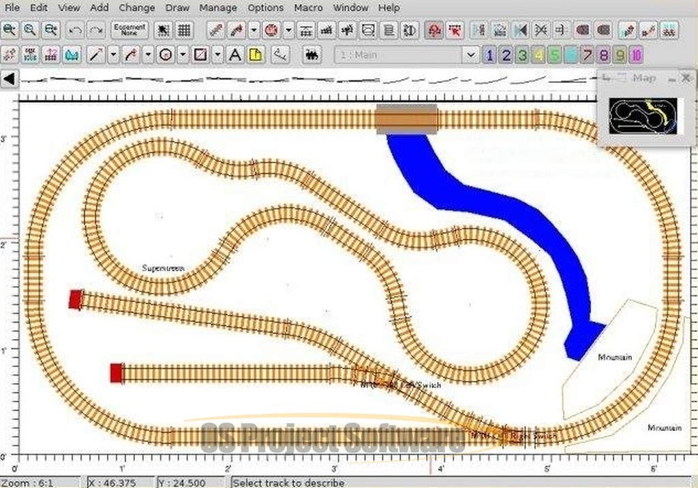Click the Zoom Out magnifier icon
The height and width of the screenshot is (488, 698).
[50, 30]
